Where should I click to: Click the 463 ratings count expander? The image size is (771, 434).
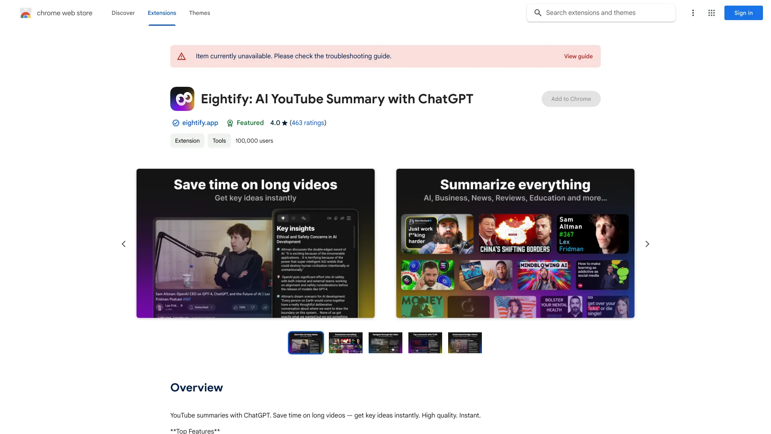(308, 123)
